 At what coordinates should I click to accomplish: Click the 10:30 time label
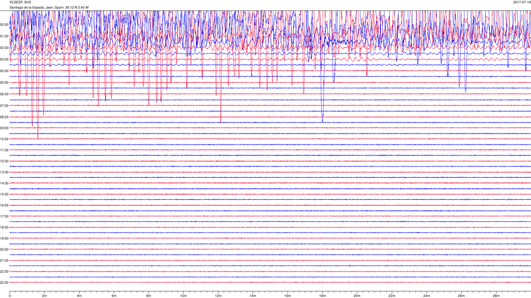coord(4,139)
